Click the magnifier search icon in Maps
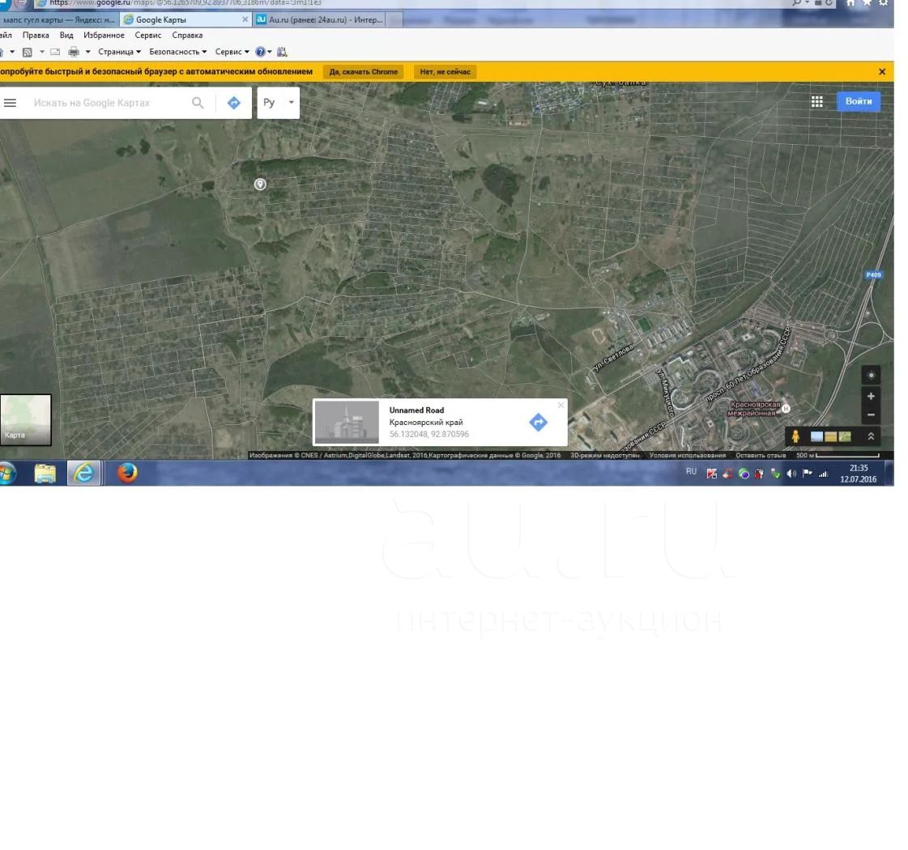908x850 pixels. coord(198,103)
